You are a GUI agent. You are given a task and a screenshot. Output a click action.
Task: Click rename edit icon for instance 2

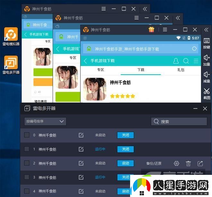point(81,163)
